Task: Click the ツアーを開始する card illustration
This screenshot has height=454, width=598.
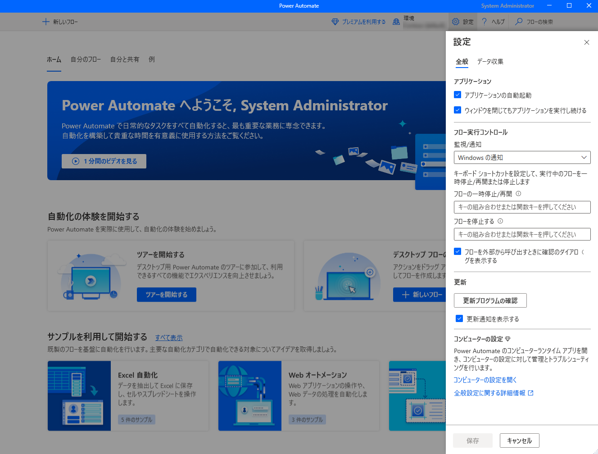Action: 92,276
